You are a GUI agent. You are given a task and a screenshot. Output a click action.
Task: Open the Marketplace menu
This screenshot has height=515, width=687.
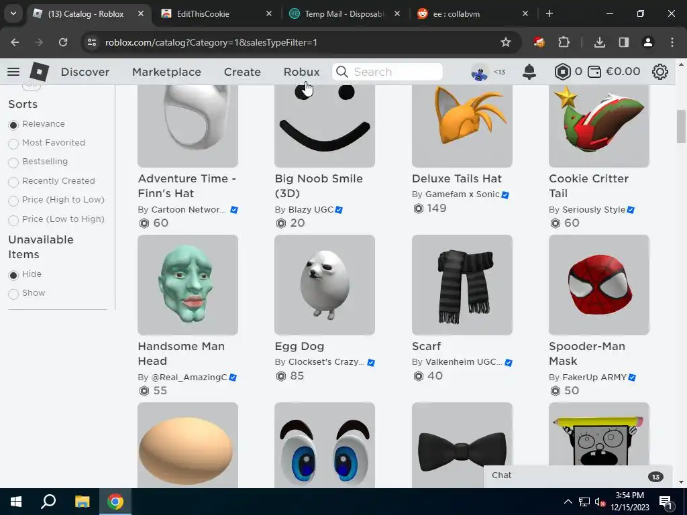tap(166, 72)
